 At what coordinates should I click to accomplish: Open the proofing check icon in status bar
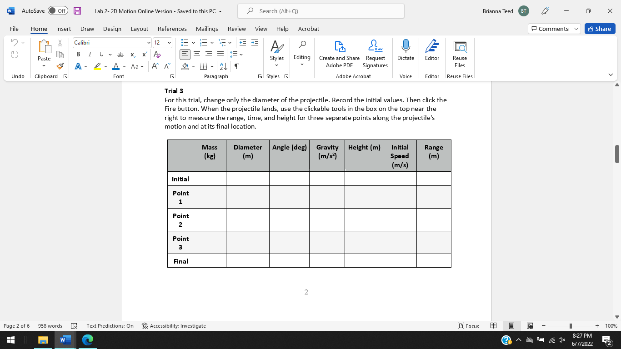coord(75,326)
